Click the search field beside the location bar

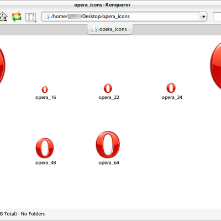pyautogui.click(x=217, y=17)
